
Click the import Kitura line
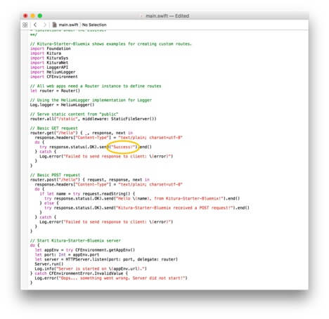tap(46, 53)
